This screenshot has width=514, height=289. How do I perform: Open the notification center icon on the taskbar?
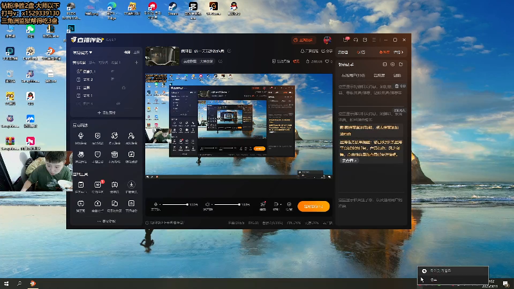pos(506,283)
